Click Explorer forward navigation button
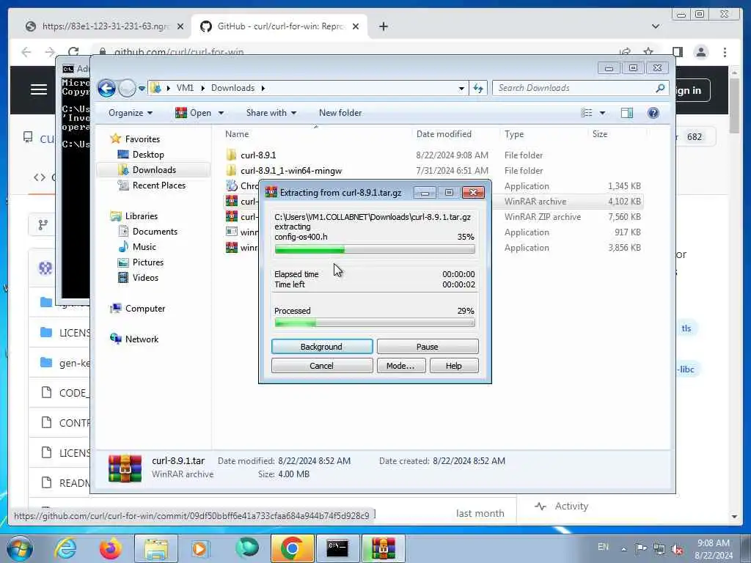Viewport: 751px width, 563px height. tap(127, 88)
